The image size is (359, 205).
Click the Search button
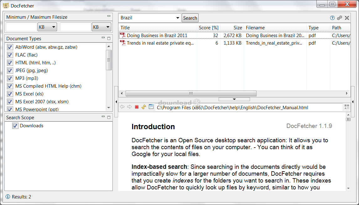(x=190, y=18)
